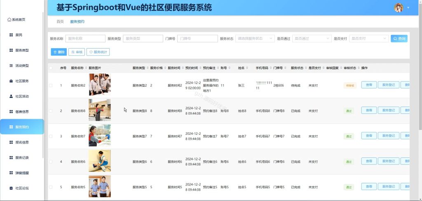Sort by 姓名 column arrows
The width and height of the screenshot is (422, 201).
click(x=247, y=68)
